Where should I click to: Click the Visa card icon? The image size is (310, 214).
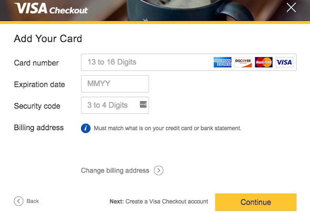pos(284,62)
